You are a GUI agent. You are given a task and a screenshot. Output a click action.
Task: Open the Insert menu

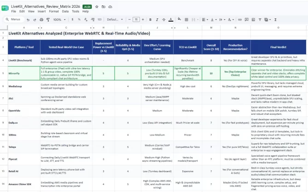point(41,11)
